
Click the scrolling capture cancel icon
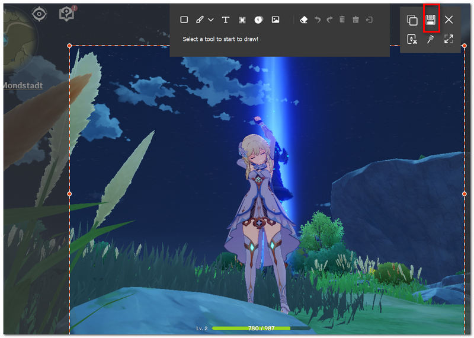coord(412,39)
